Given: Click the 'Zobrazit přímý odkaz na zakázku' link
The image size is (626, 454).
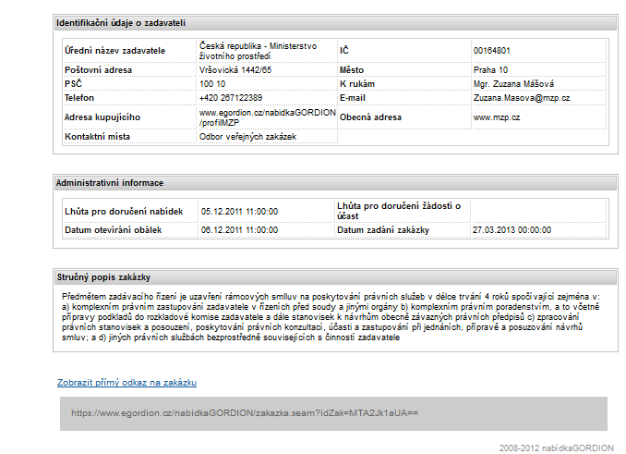Looking at the screenshot, I should [x=126, y=382].
